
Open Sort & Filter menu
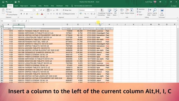click(149, 12)
